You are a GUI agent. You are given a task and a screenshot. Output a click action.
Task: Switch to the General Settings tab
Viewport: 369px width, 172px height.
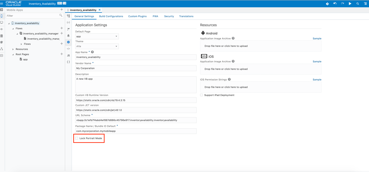(84, 16)
